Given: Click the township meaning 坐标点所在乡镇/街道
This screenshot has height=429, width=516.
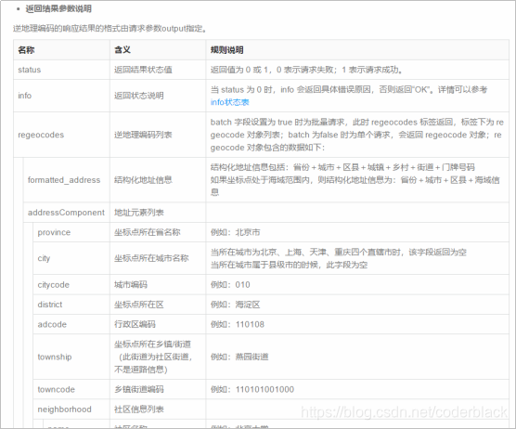Looking at the screenshot, I should tap(153, 357).
